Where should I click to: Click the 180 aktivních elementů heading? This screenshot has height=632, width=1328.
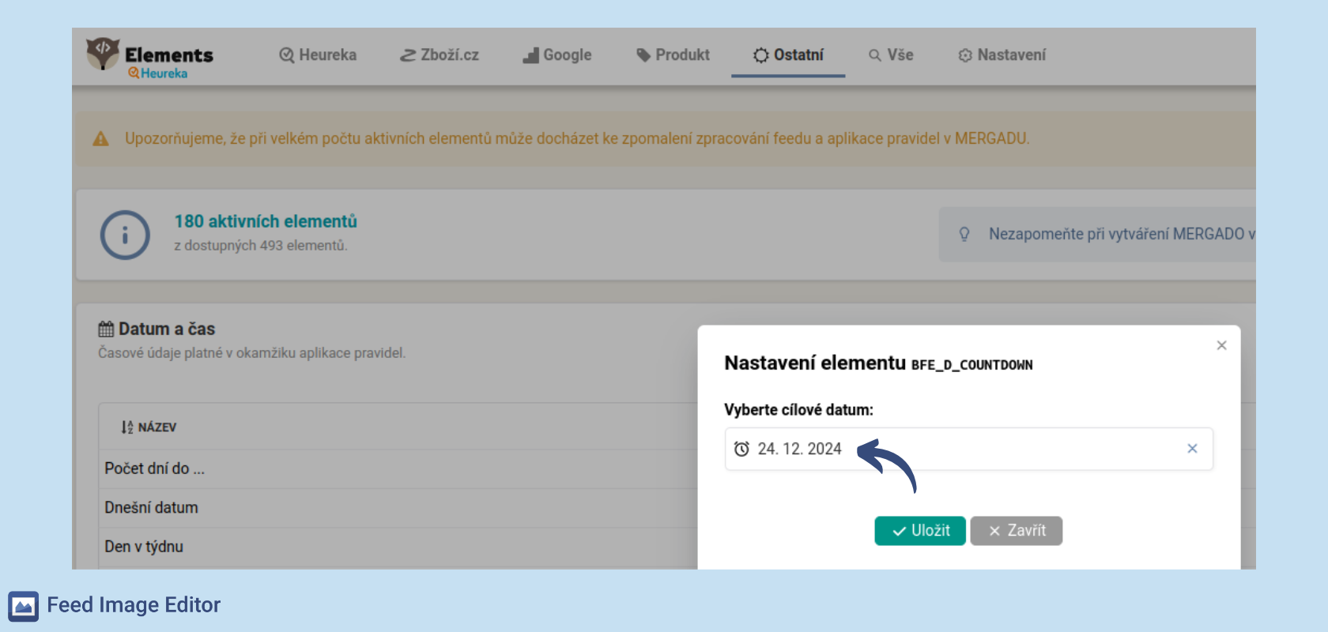pos(266,221)
